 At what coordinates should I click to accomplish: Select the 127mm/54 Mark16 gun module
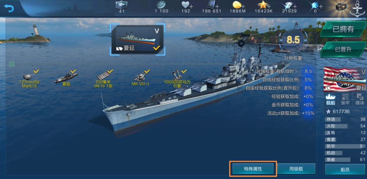(29, 79)
